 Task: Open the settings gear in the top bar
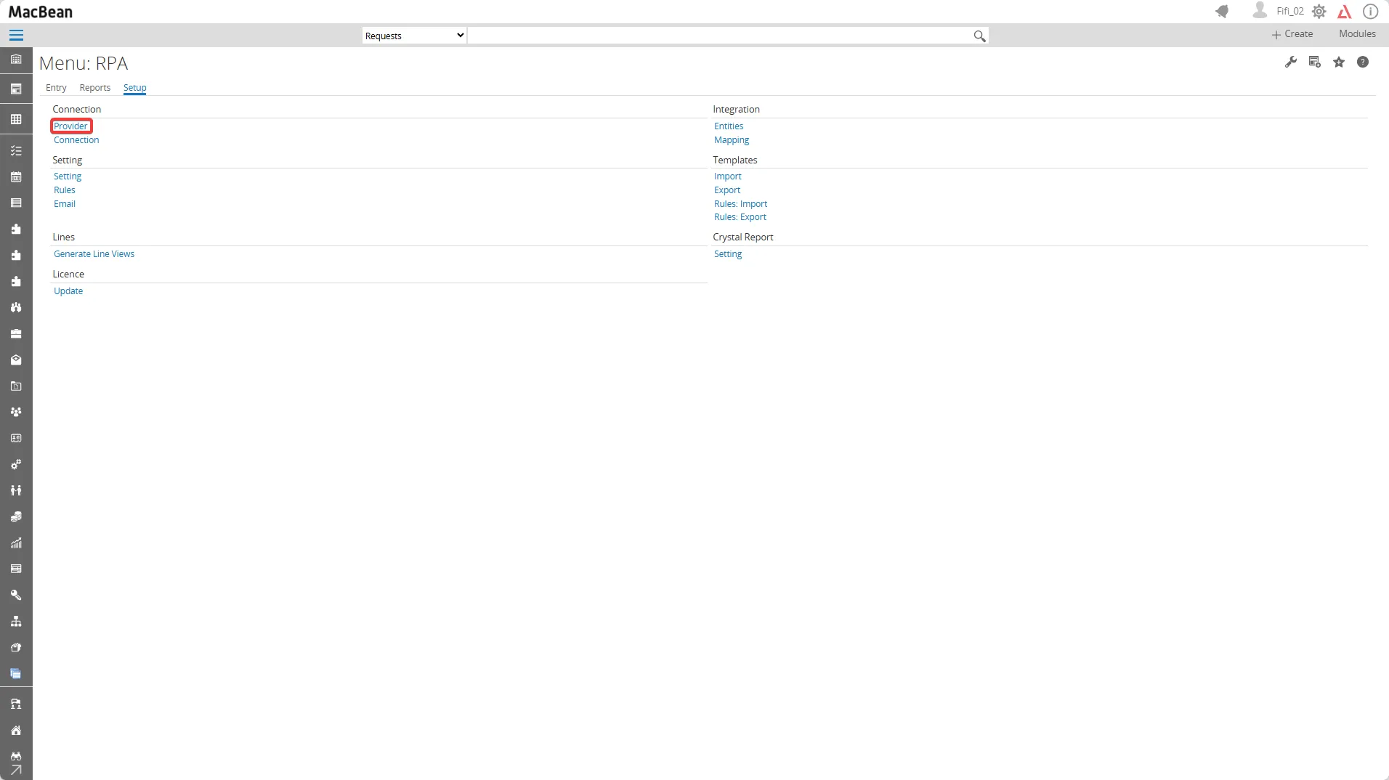pos(1320,11)
